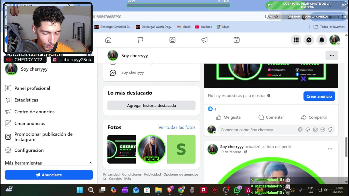Click Soy cherryyy Messenger link in intro
This screenshot has width=349, height=196.
(133, 72)
